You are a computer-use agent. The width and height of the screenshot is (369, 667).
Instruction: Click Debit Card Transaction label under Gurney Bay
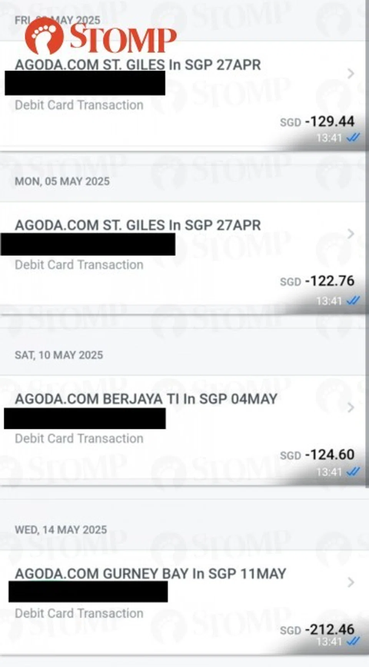tap(79, 613)
